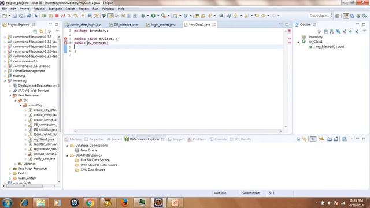Image resolution: width=370 pixels, height=208 pixels.
Task: Click the Step Into debug icon
Action: (69, 16)
